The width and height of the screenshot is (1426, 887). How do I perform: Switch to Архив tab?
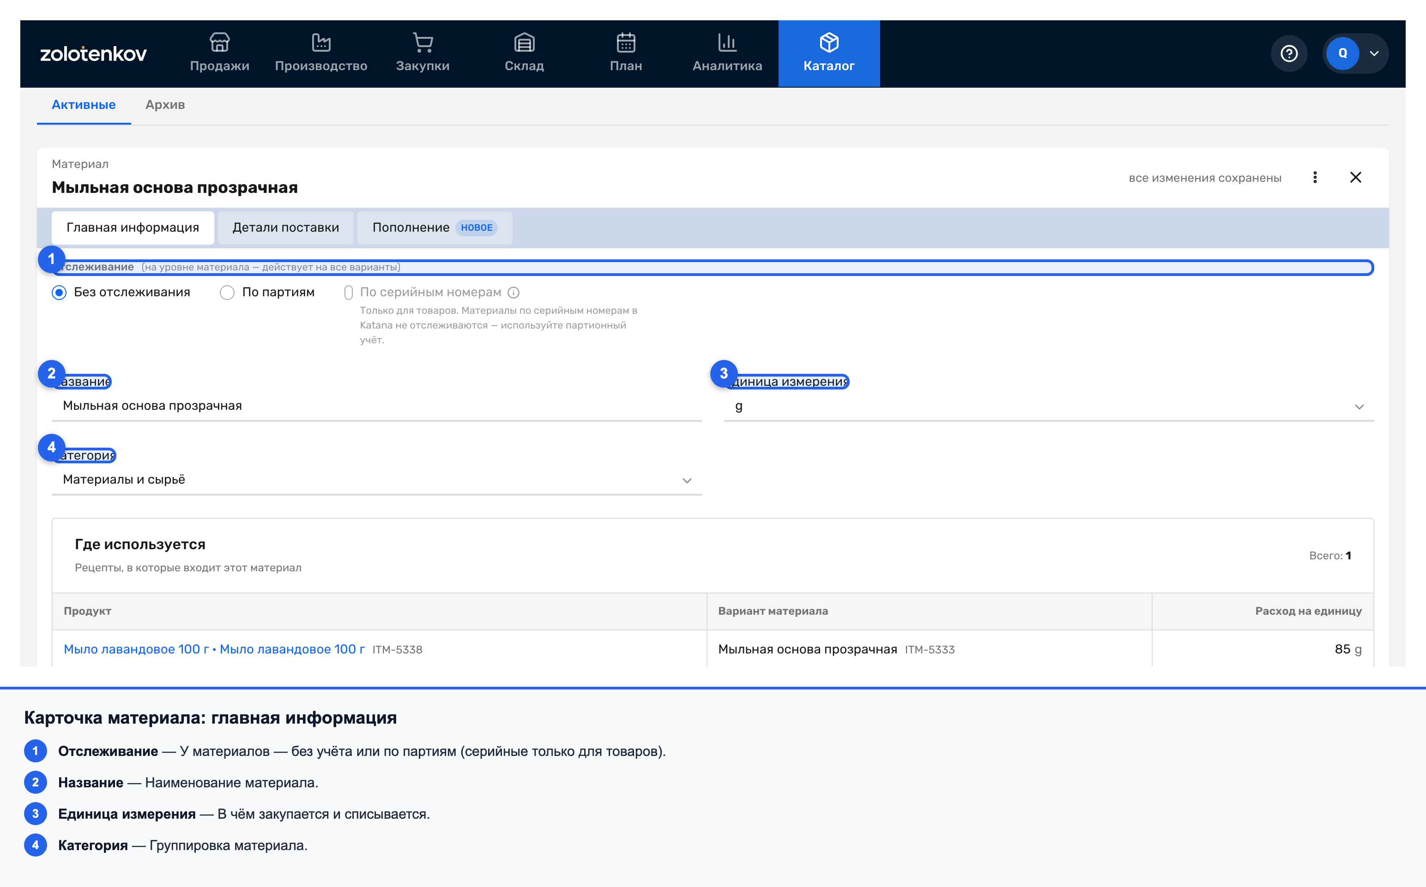pyautogui.click(x=165, y=105)
